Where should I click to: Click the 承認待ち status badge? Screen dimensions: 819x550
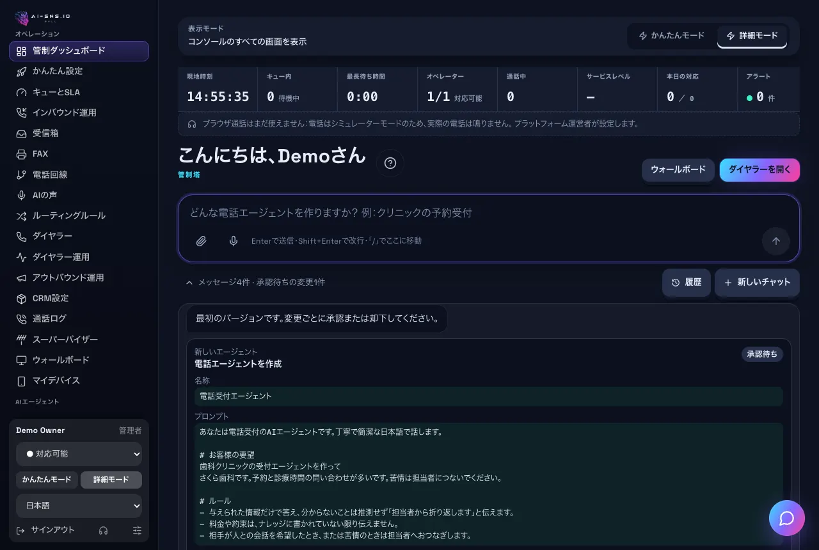click(762, 354)
